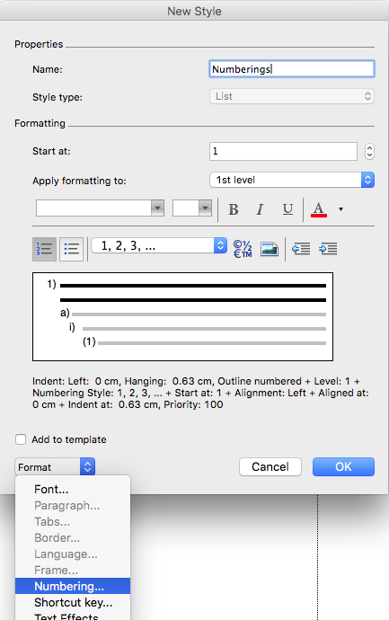Viewport: 389px width, 620px height.
Task: Open the font name combo box arrow
Action: (157, 208)
